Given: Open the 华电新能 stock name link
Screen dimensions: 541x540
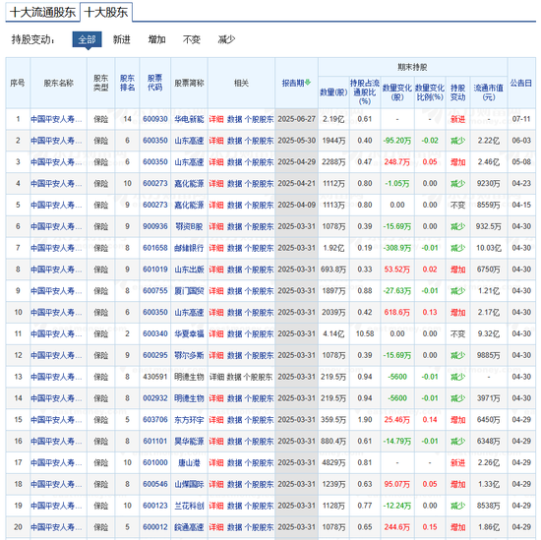Looking at the screenshot, I should [x=189, y=119].
